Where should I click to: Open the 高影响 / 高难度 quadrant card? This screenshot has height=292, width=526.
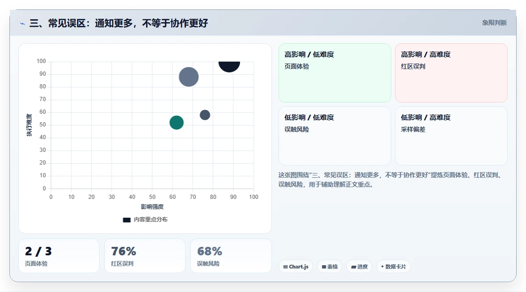451,73
